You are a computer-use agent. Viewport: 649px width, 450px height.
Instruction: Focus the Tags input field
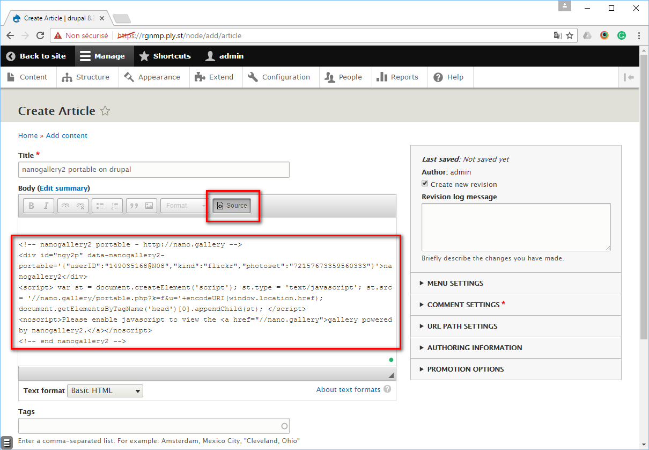point(154,426)
